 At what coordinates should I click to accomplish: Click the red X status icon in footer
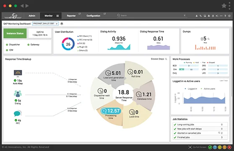229,147
